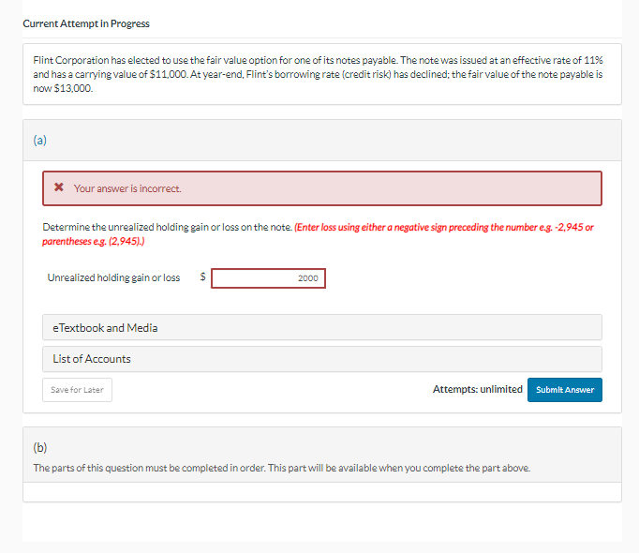This screenshot has height=553, width=639.
Task: Expand the List of Accounts section
Action: 322,359
